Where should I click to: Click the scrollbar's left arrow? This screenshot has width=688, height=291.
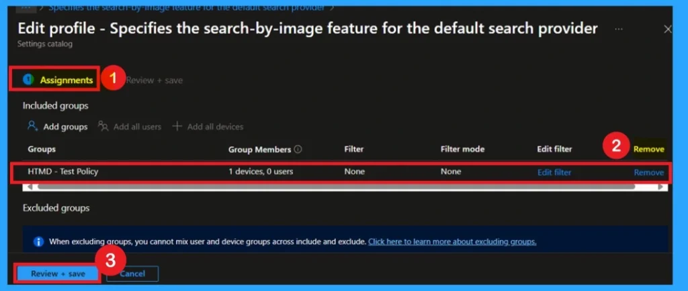coord(29,187)
